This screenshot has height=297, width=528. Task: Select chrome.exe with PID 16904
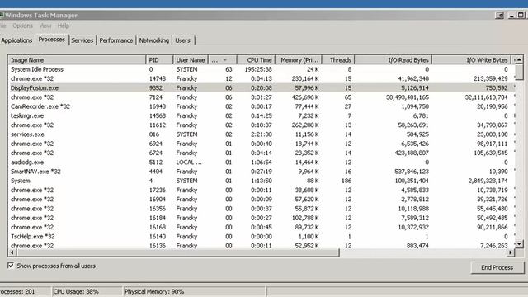262,200
